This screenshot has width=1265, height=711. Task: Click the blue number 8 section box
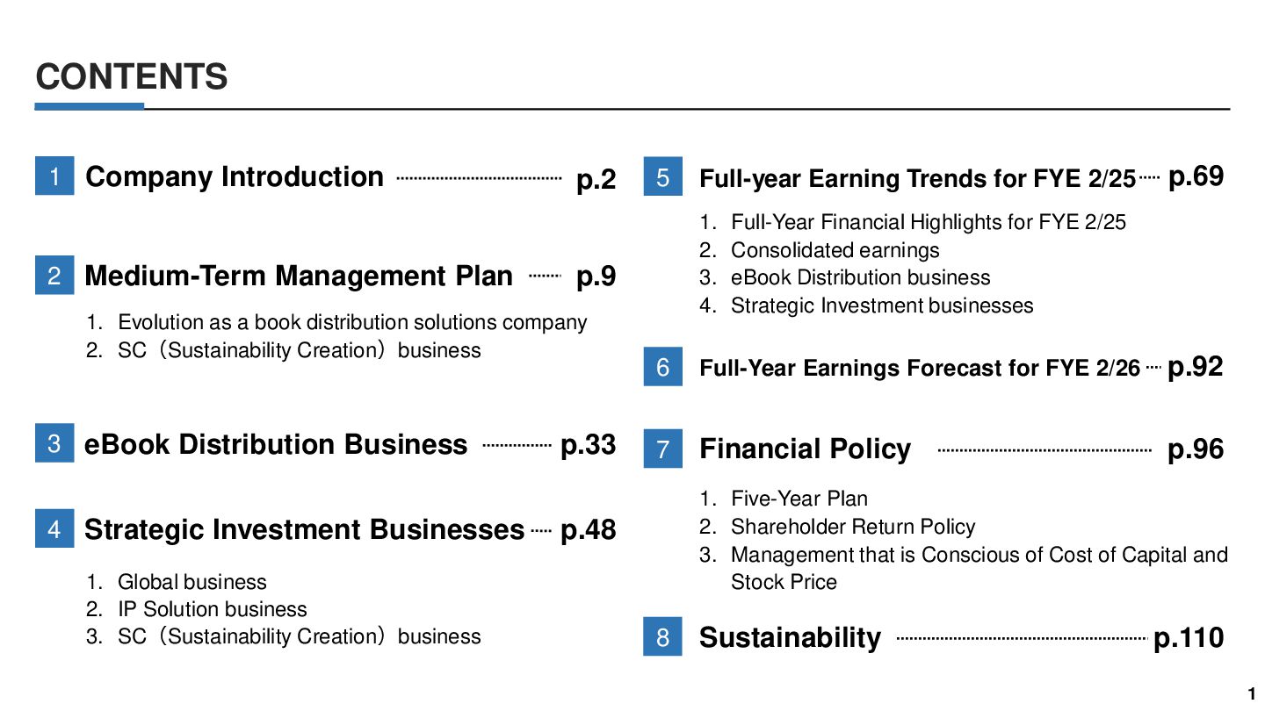click(662, 636)
